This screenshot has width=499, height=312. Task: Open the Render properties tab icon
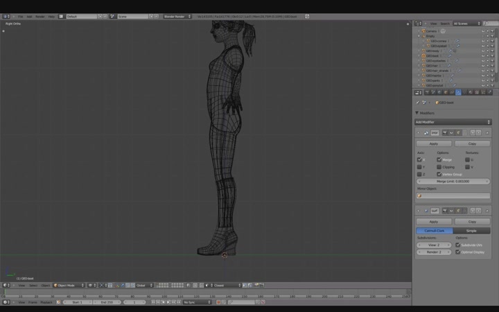coord(427,93)
